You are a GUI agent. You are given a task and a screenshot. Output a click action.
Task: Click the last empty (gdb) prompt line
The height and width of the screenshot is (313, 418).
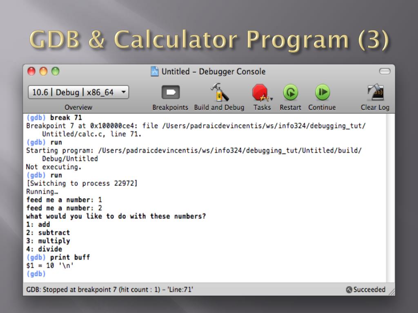tap(36, 273)
